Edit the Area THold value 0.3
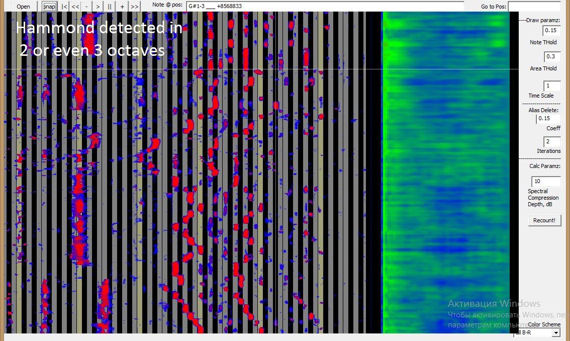 tap(552, 56)
